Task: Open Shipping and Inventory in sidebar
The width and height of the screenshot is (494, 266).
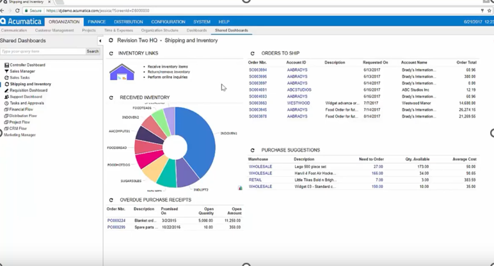Action: tap(30, 84)
